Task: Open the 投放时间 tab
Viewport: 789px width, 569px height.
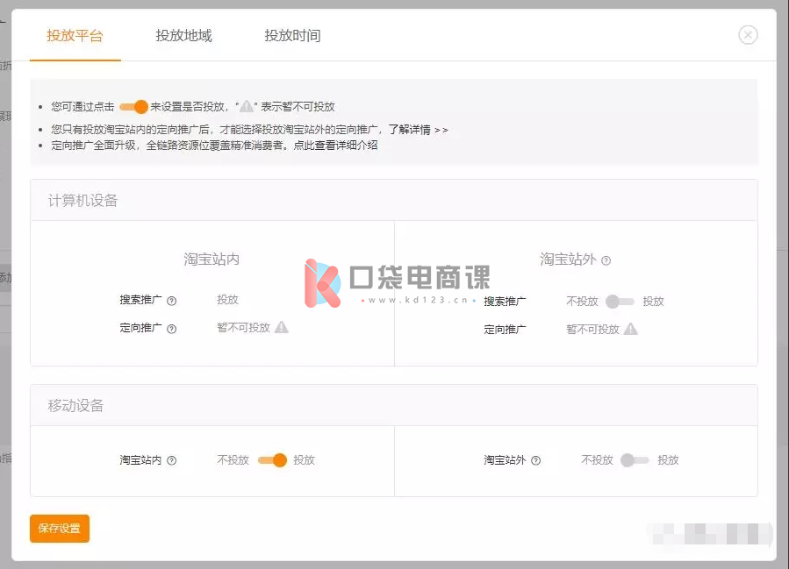Action: tap(292, 36)
